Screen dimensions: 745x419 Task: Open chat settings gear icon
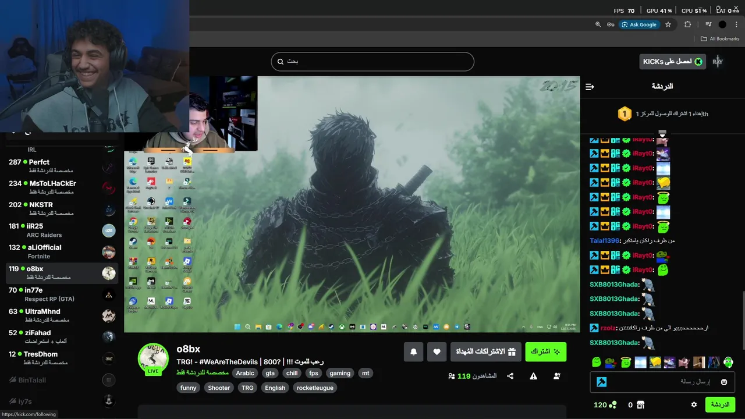[694, 404]
